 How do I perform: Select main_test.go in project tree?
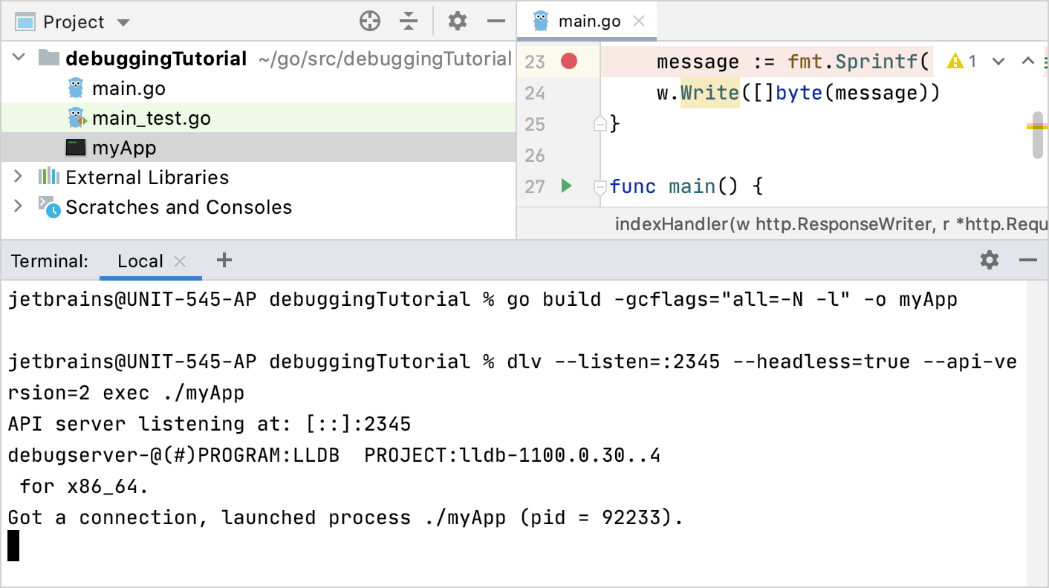151,118
